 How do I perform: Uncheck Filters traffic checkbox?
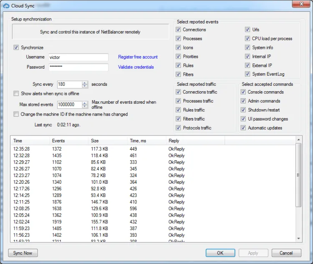pyautogui.click(x=178, y=119)
